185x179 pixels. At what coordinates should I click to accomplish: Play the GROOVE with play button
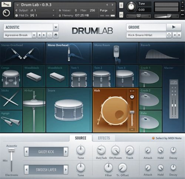click(x=174, y=27)
